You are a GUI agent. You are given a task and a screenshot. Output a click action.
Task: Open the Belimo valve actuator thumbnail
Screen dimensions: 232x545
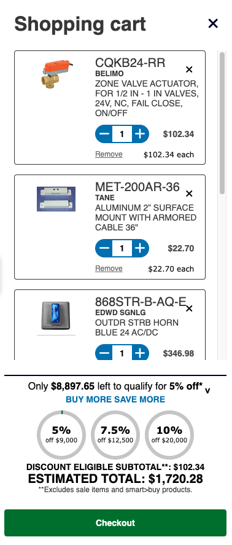(x=56, y=74)
